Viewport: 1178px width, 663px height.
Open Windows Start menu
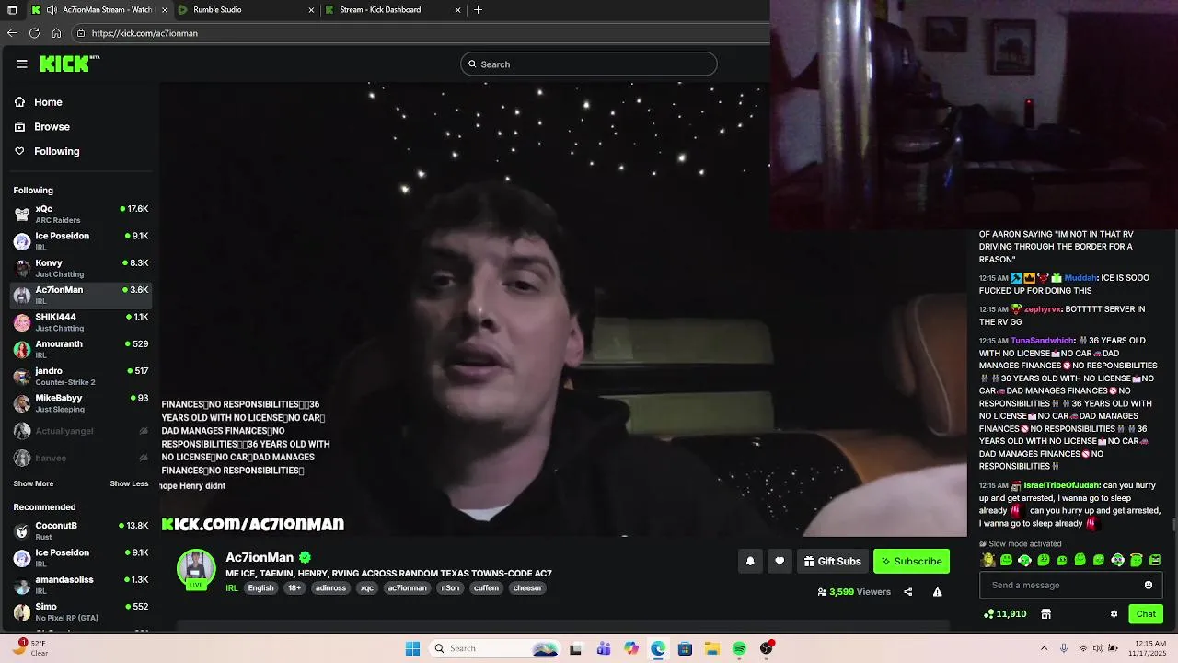pyautogui.click(x=412, y=648)
